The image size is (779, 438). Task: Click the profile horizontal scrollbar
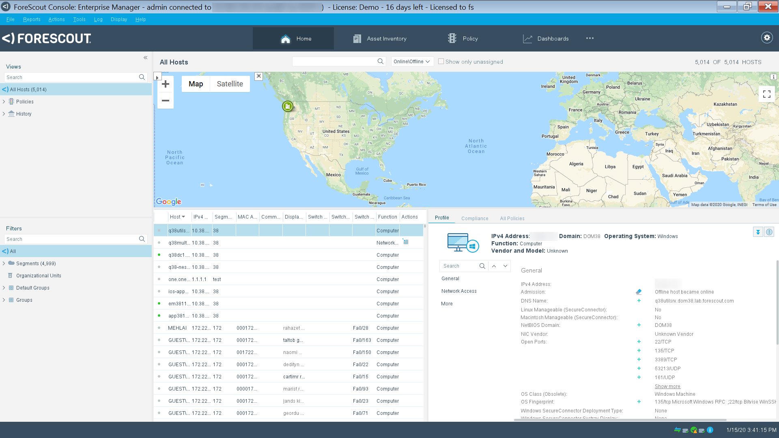click(x=620, y=420)
